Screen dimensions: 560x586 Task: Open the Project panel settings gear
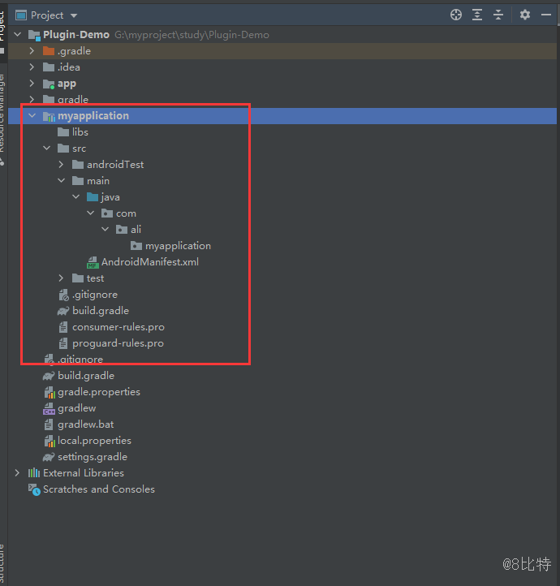click(525, 15)
